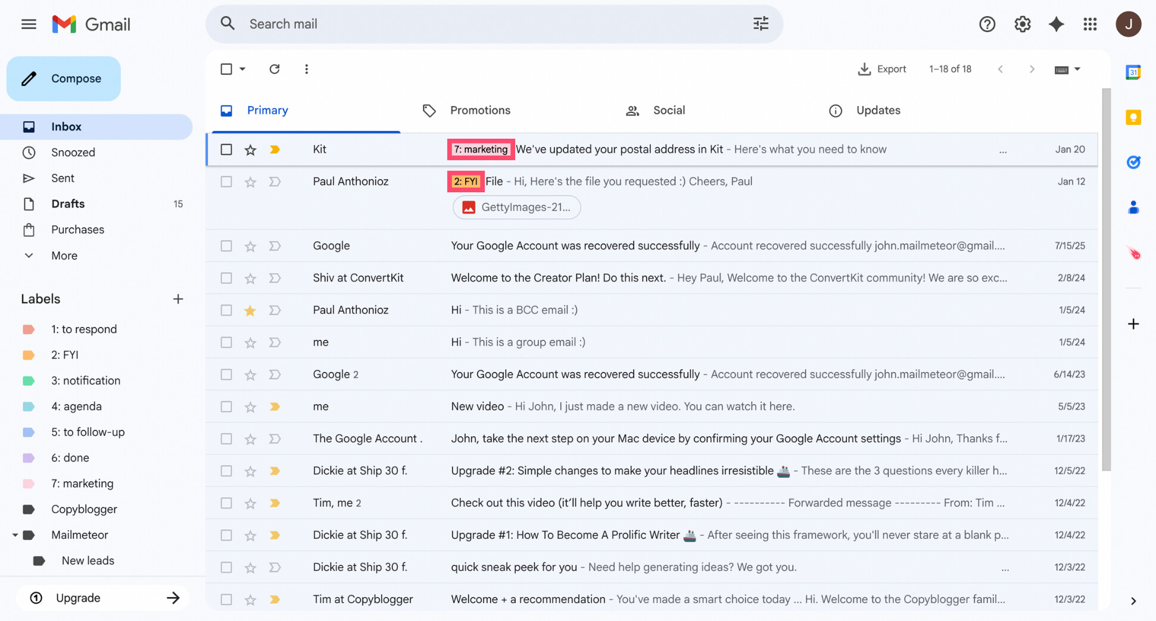1156x621 pixels.
Task: Open Google Tasks in the right sidebar
Action: click(1133, 162)
